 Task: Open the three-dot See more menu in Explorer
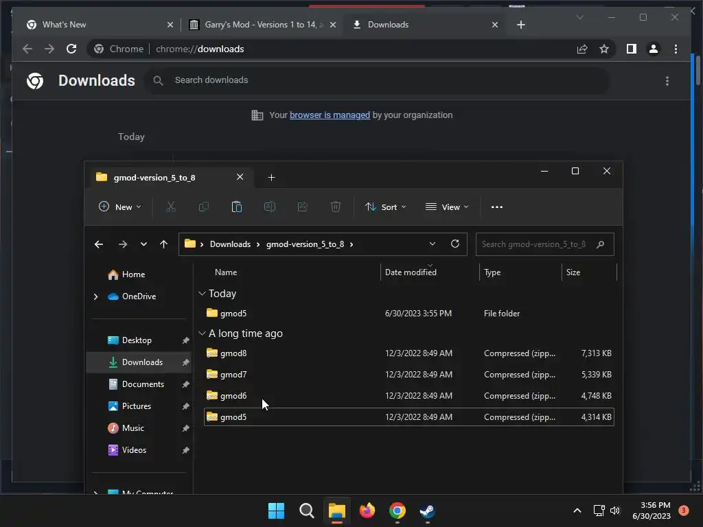(497, 207)
